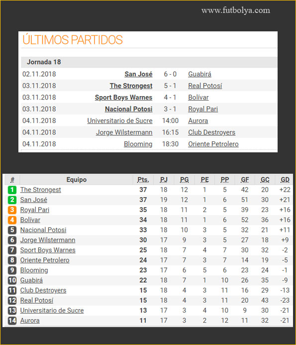Click the www.futbolya.com watermark text

(x=236, y=10)
